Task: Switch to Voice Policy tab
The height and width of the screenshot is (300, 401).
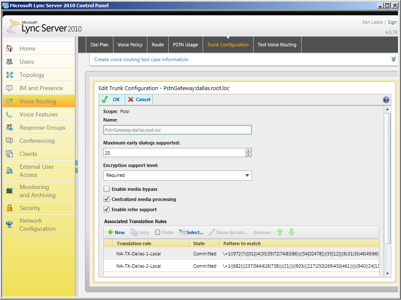Action: [130, 45]
